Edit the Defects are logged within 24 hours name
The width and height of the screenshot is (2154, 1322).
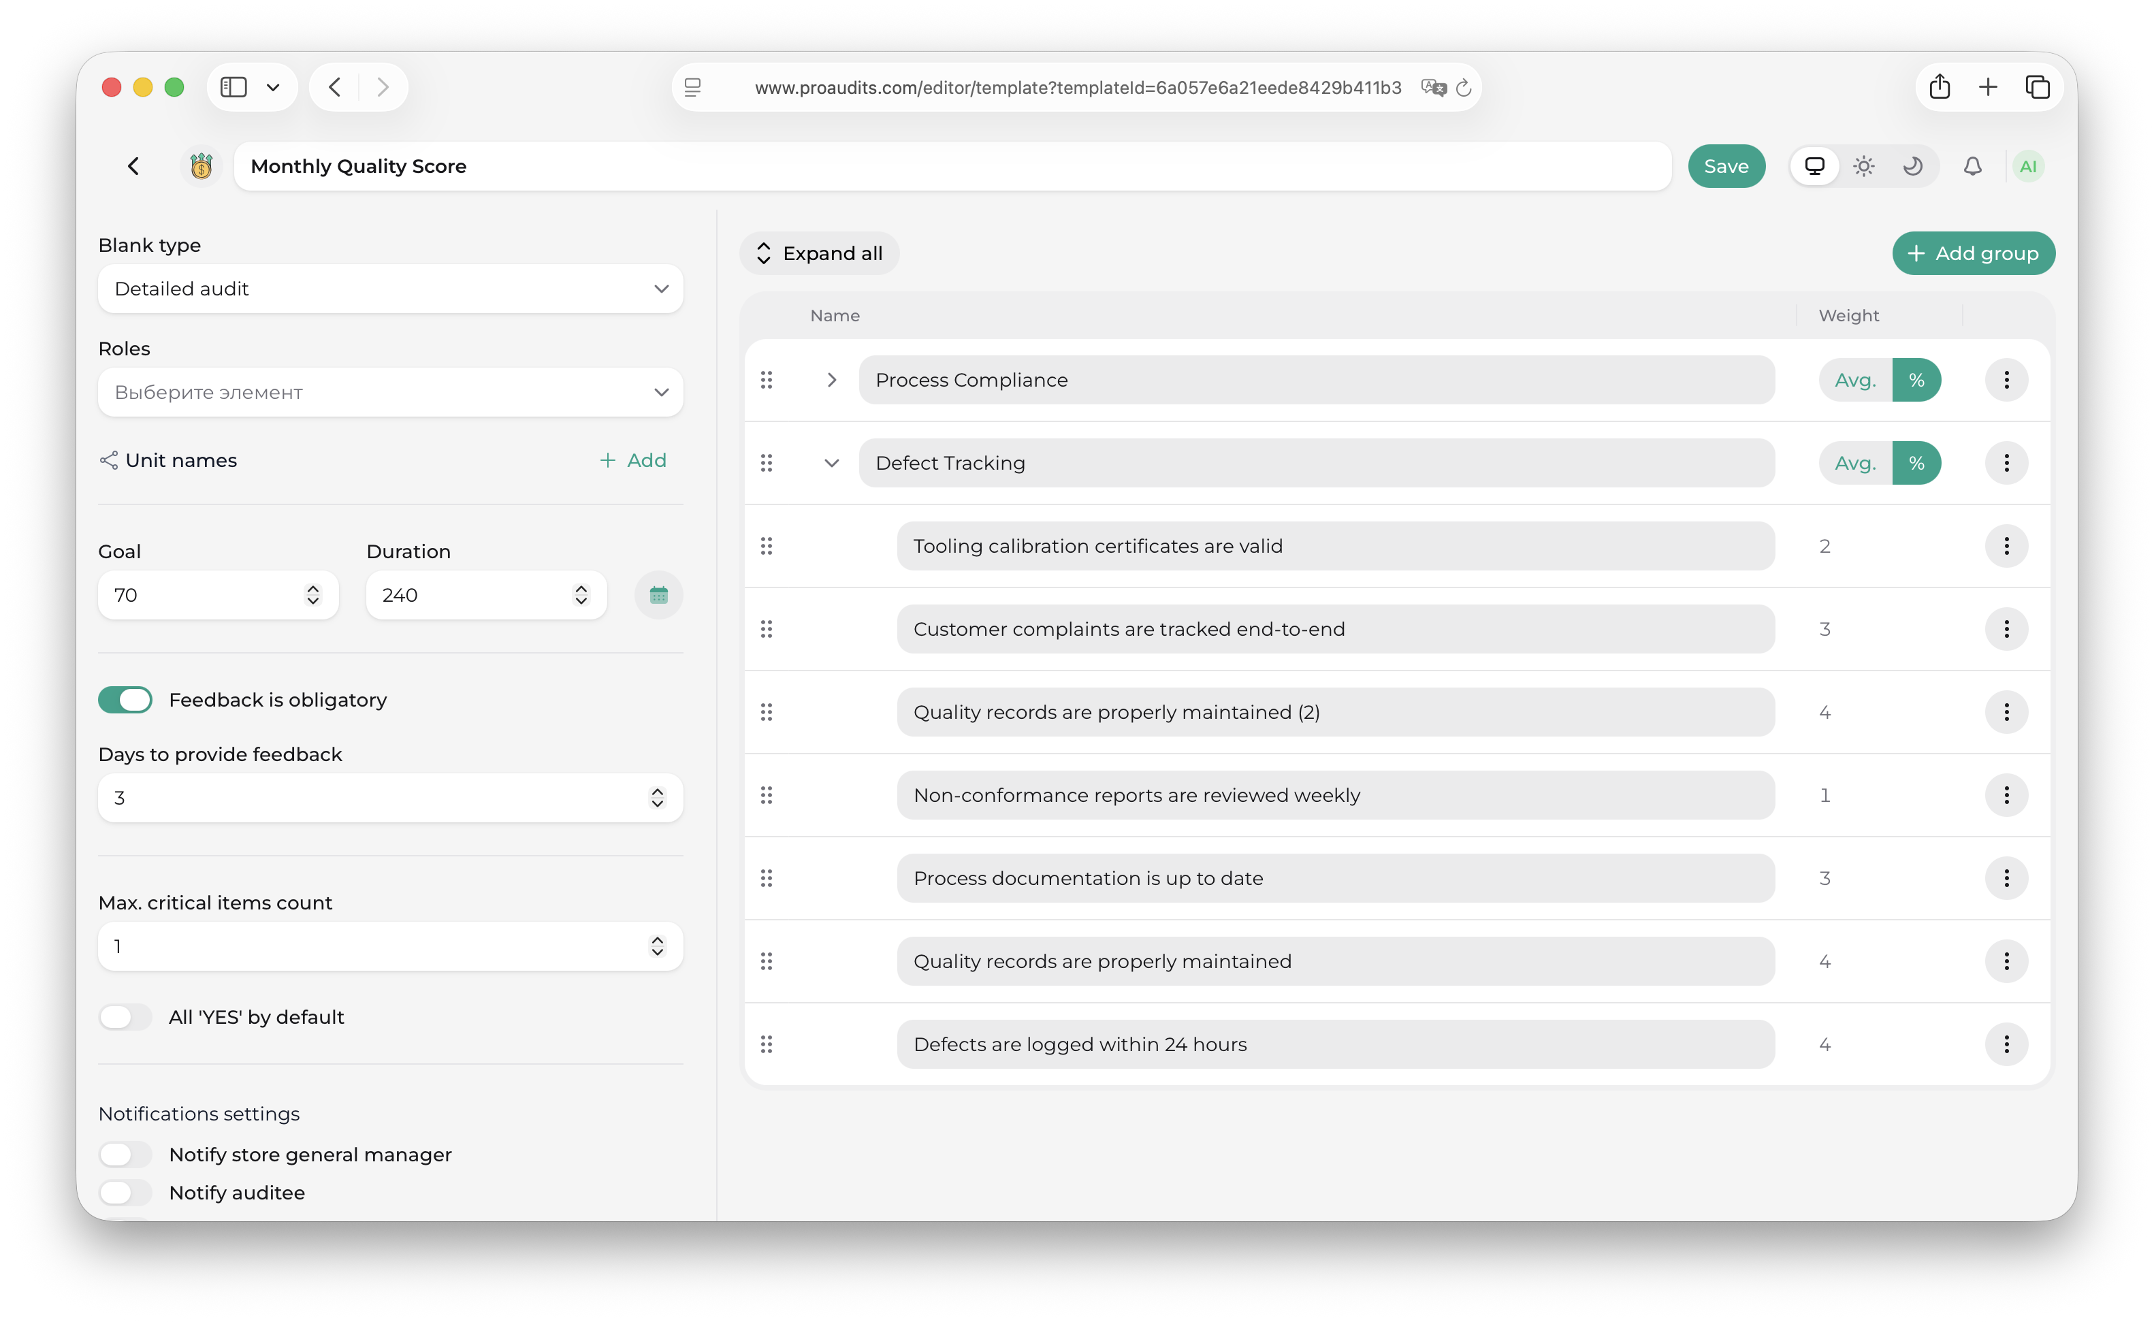[x=1336, y=1044]
